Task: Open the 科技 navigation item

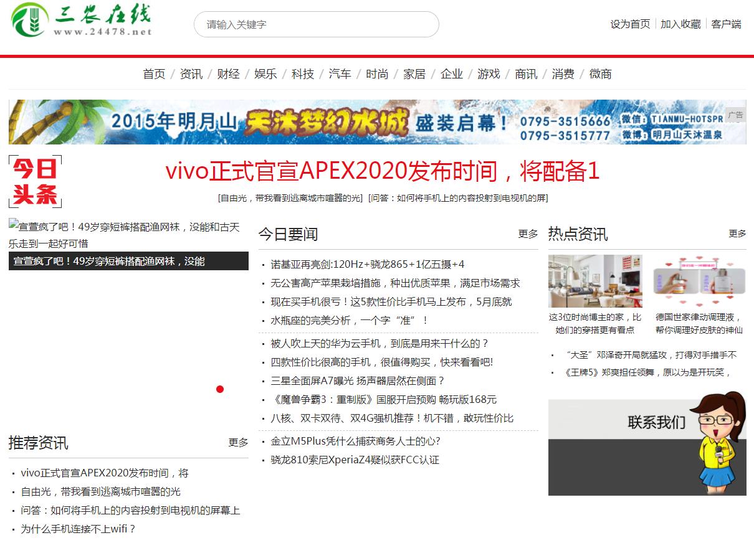Action: [x=303, y=74]
